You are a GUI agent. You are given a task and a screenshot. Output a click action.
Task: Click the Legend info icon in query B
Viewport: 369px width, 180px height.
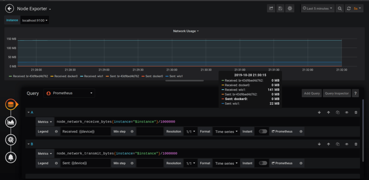pyautogui.click(x=56, y=163)
